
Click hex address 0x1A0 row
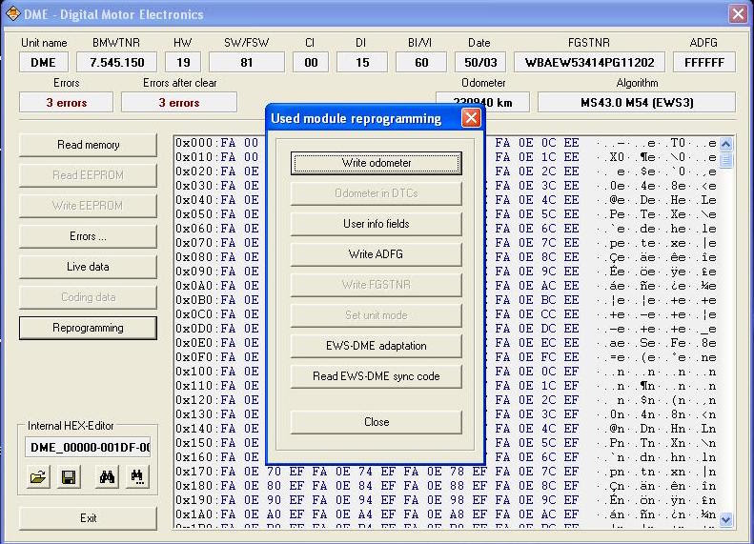194,514
